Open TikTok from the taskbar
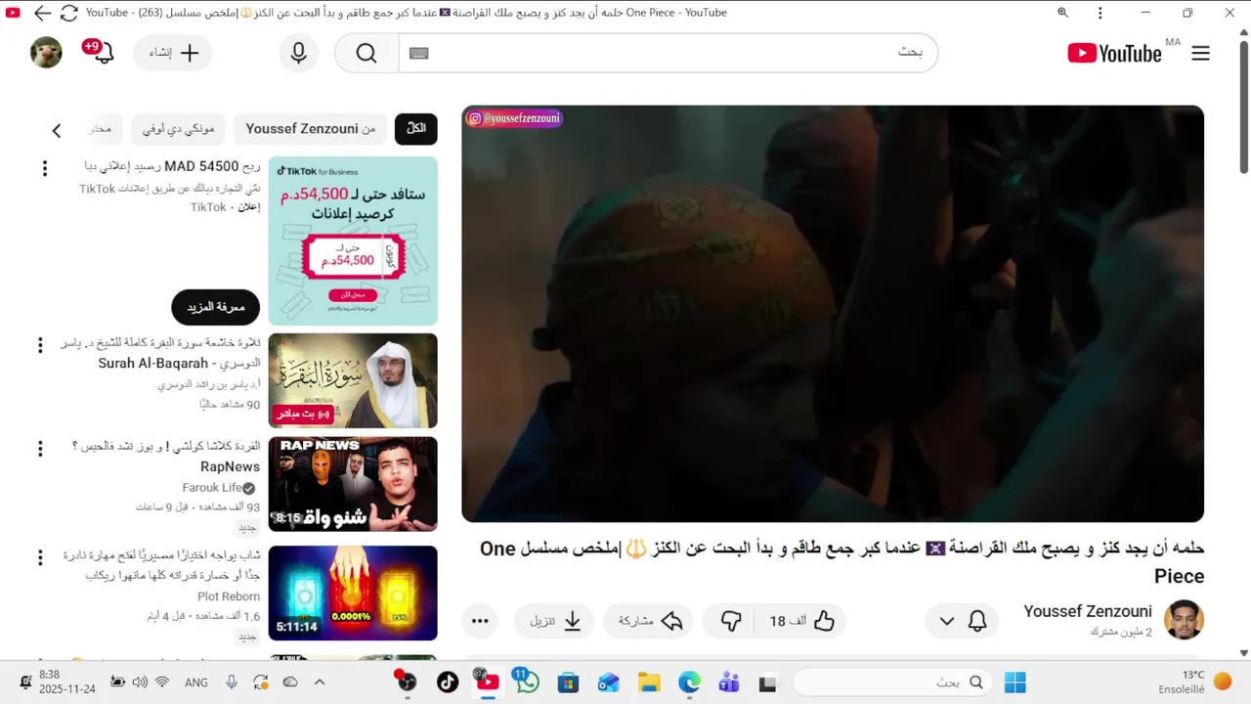1251x704 pixels. click(448, 682)
